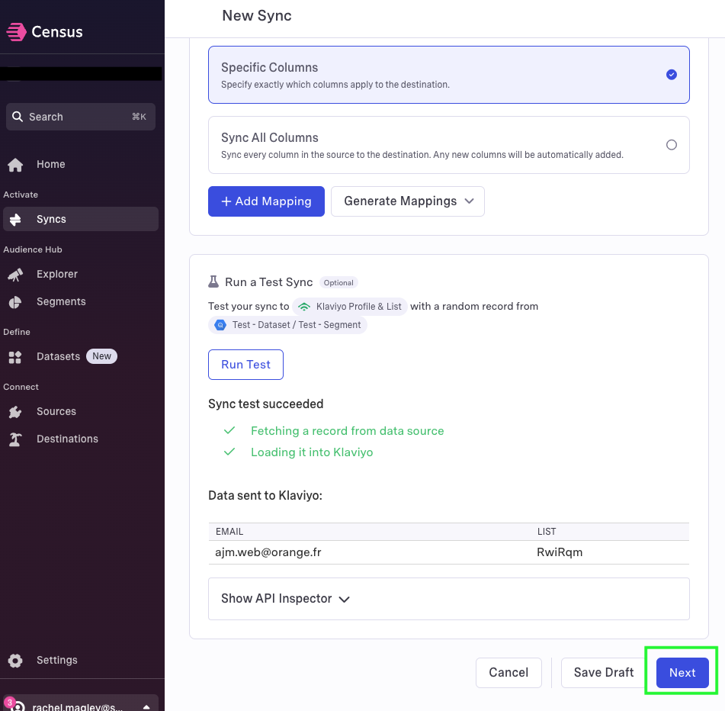725x711 pixels.
Task: Click the Syncs arrows icon
Action: 15,219
